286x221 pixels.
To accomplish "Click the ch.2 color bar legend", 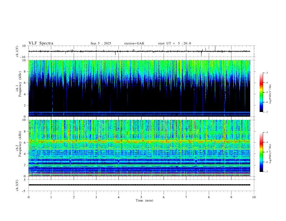I will click(261, 152).
